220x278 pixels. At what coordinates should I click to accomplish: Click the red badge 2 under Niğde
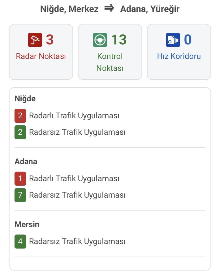pos(20,116)
